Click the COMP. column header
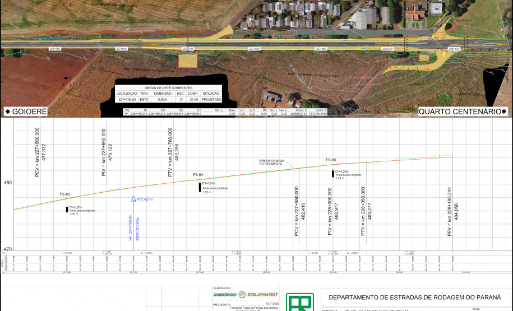The width and height of the screenshot is (513, 311). point(193,94)
